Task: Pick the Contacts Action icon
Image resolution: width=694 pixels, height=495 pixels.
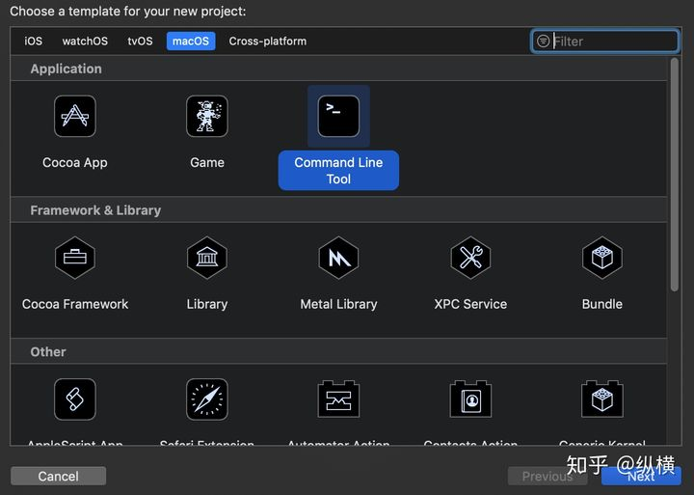Action: point(470,399)
